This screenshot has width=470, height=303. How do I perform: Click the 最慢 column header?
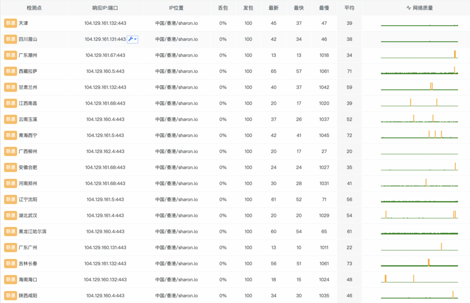click(324, 8)
